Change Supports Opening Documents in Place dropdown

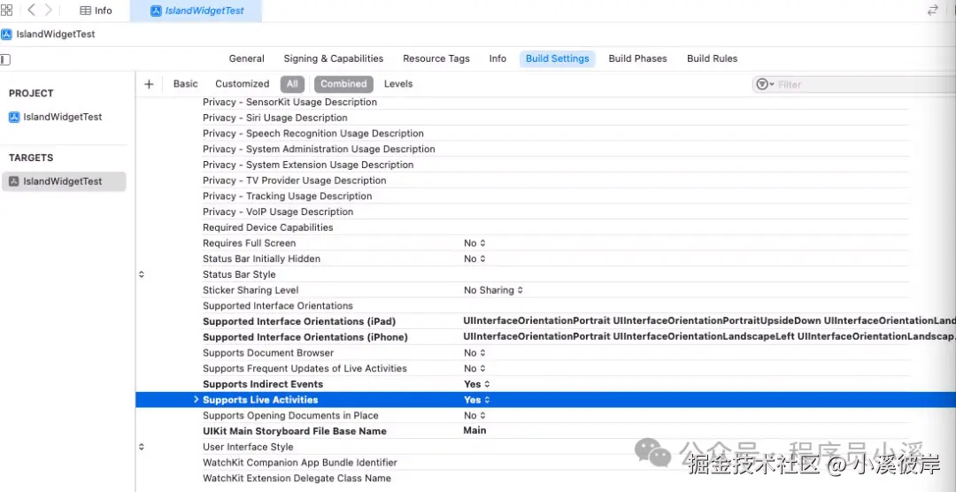[474, 415]
